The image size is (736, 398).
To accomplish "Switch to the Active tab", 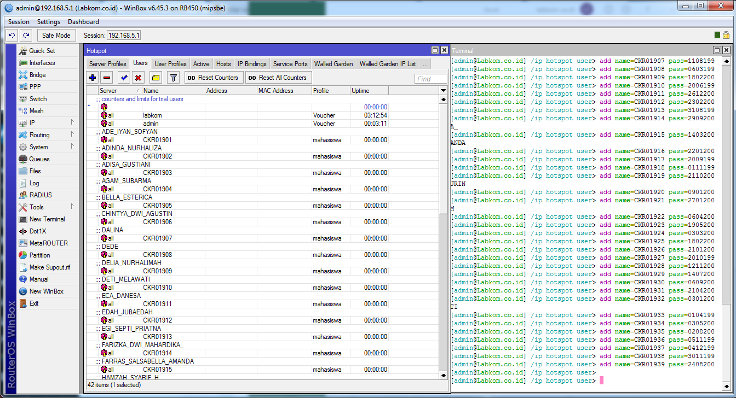I will 202,64.
